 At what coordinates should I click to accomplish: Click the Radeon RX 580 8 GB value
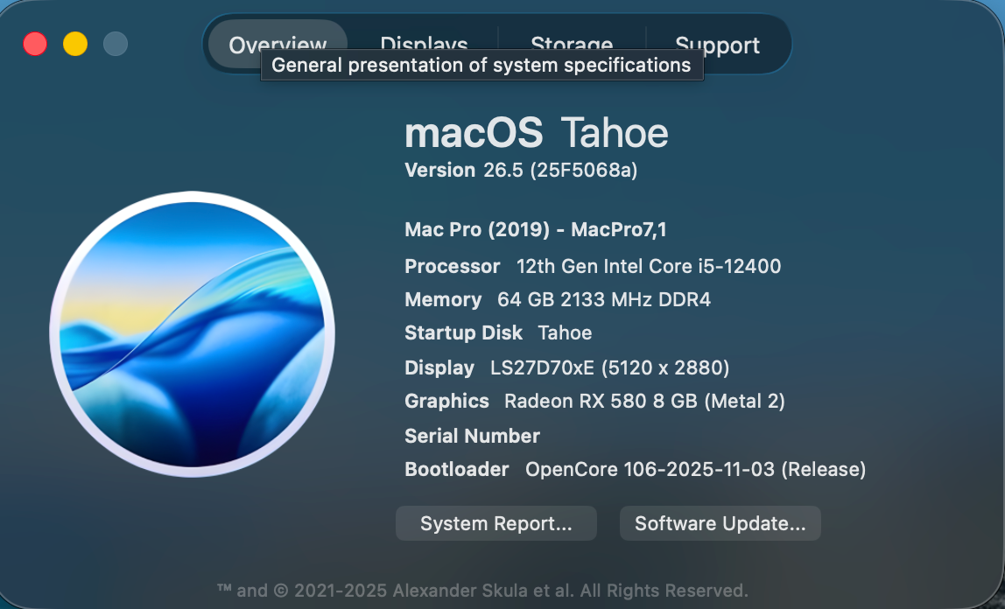[644, 401]
